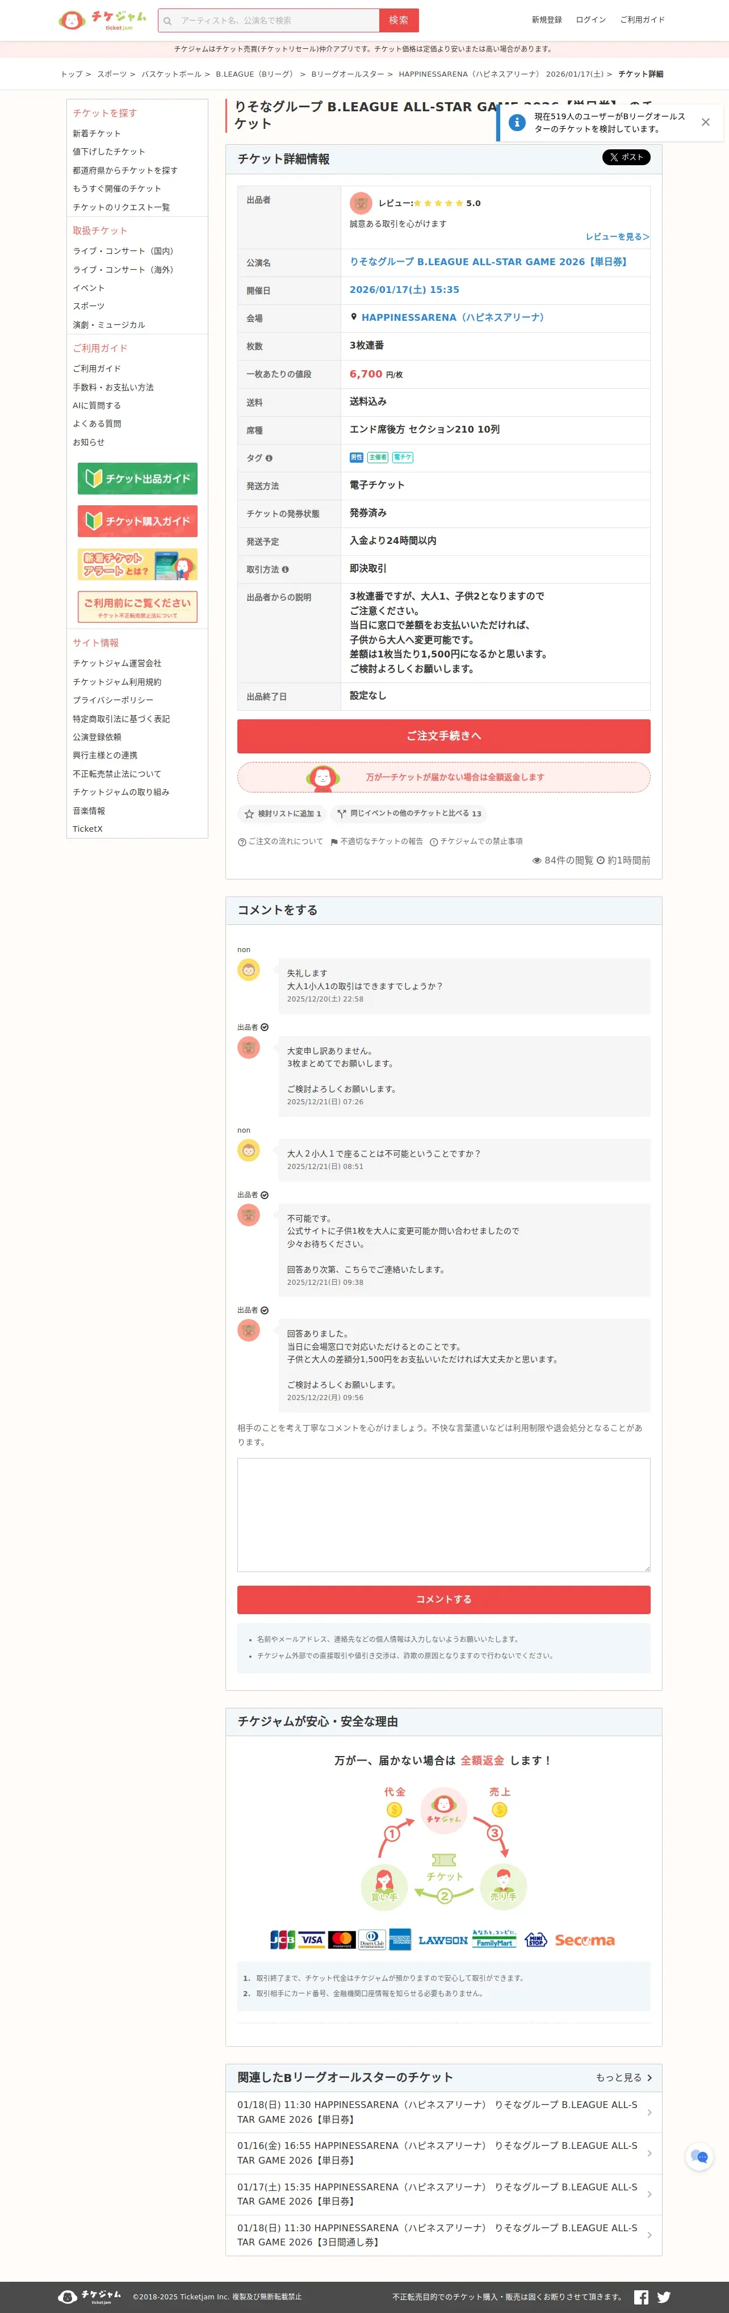
Task: Open related ticket 01/18(日) 11:30 単日券
Action: pos(443,2112)
